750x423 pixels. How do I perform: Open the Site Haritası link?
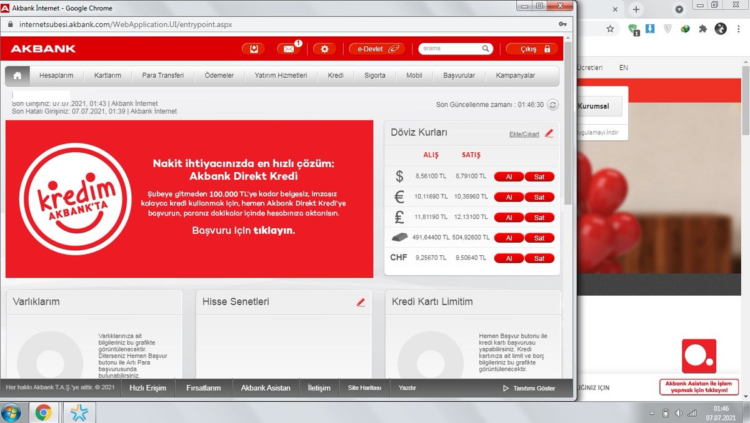pyautogui.click(x=364, y=388)
